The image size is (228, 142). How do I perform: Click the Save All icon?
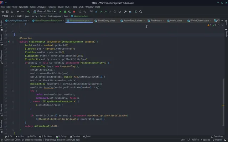[x=7, y=12]
